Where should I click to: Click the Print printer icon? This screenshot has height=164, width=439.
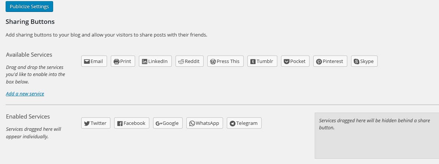click(116, 61)
